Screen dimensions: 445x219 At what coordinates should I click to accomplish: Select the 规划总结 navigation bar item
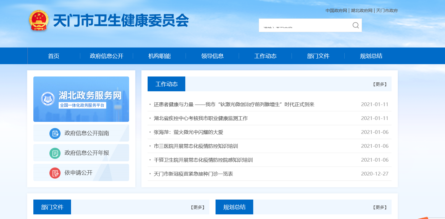tap(371, 56)
